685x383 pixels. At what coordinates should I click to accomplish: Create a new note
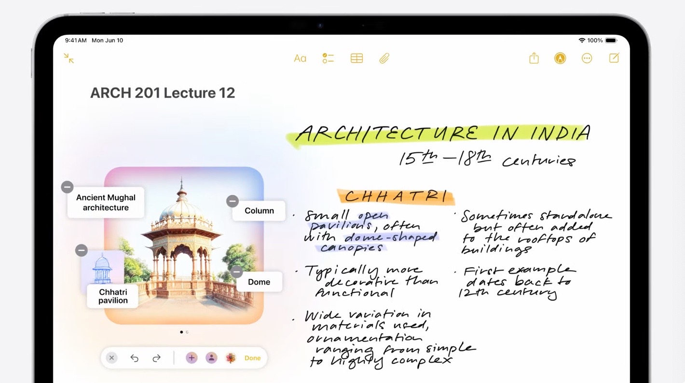pyautogui.click(x=614, y=58)
